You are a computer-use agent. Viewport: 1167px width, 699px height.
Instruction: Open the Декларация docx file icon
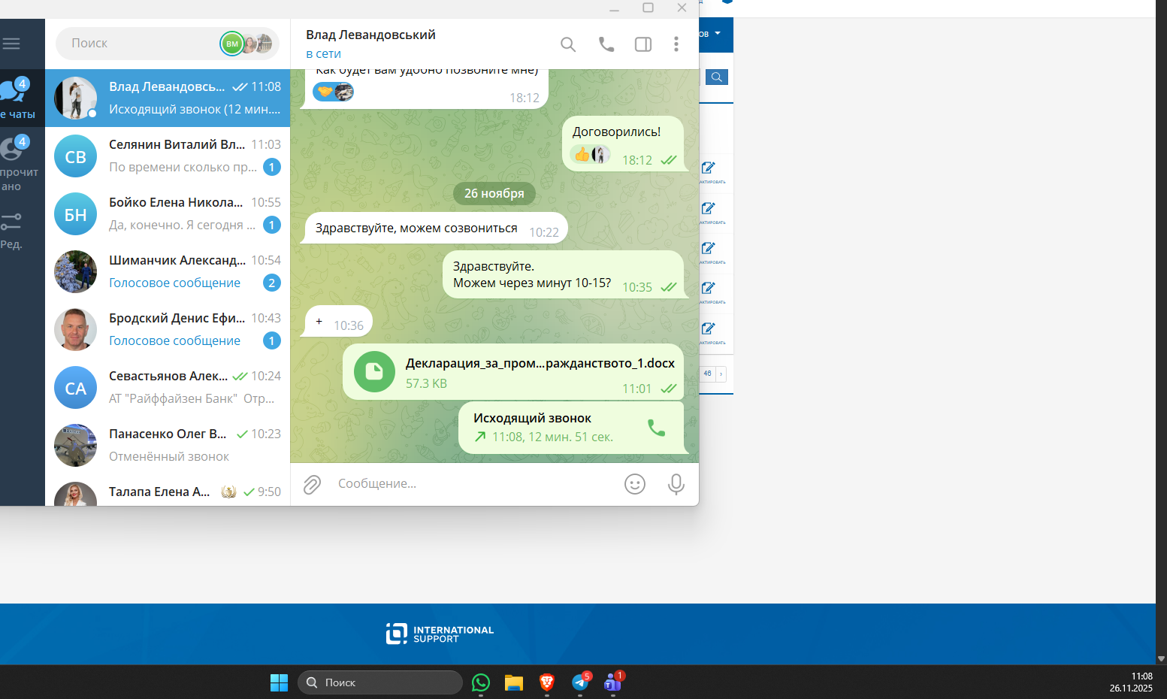(374, 371)
